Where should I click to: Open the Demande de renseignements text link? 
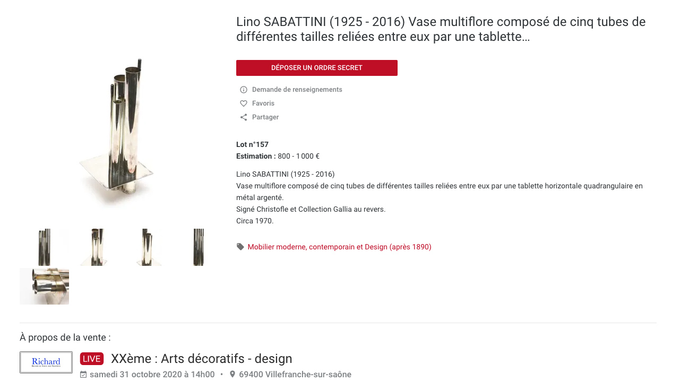pyautogui.click(x=297, y=90)
